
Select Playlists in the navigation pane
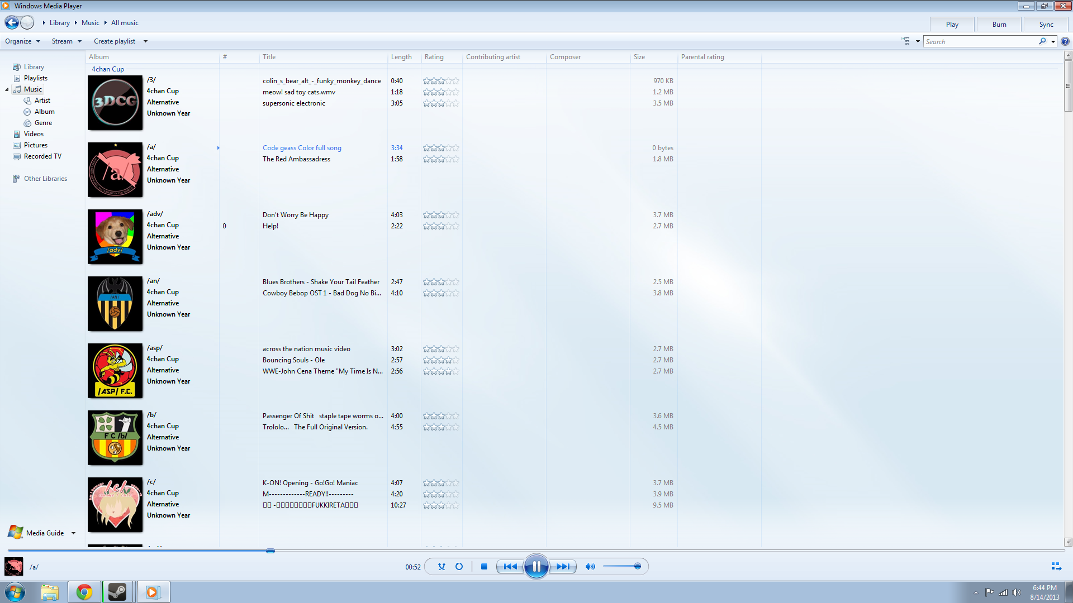tap(35, 78)
